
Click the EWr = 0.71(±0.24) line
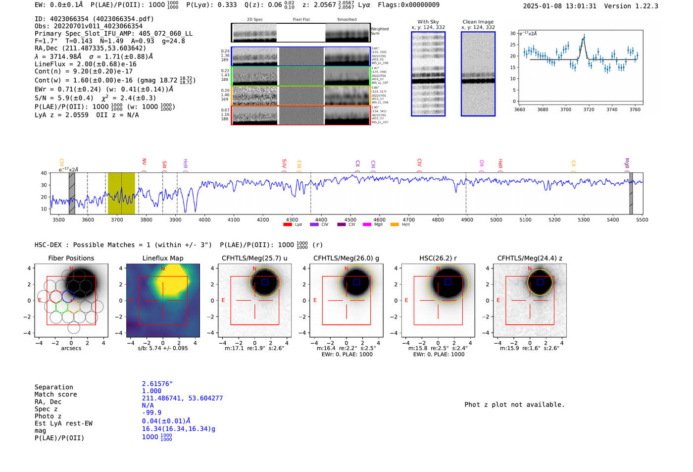click(104, 90)
